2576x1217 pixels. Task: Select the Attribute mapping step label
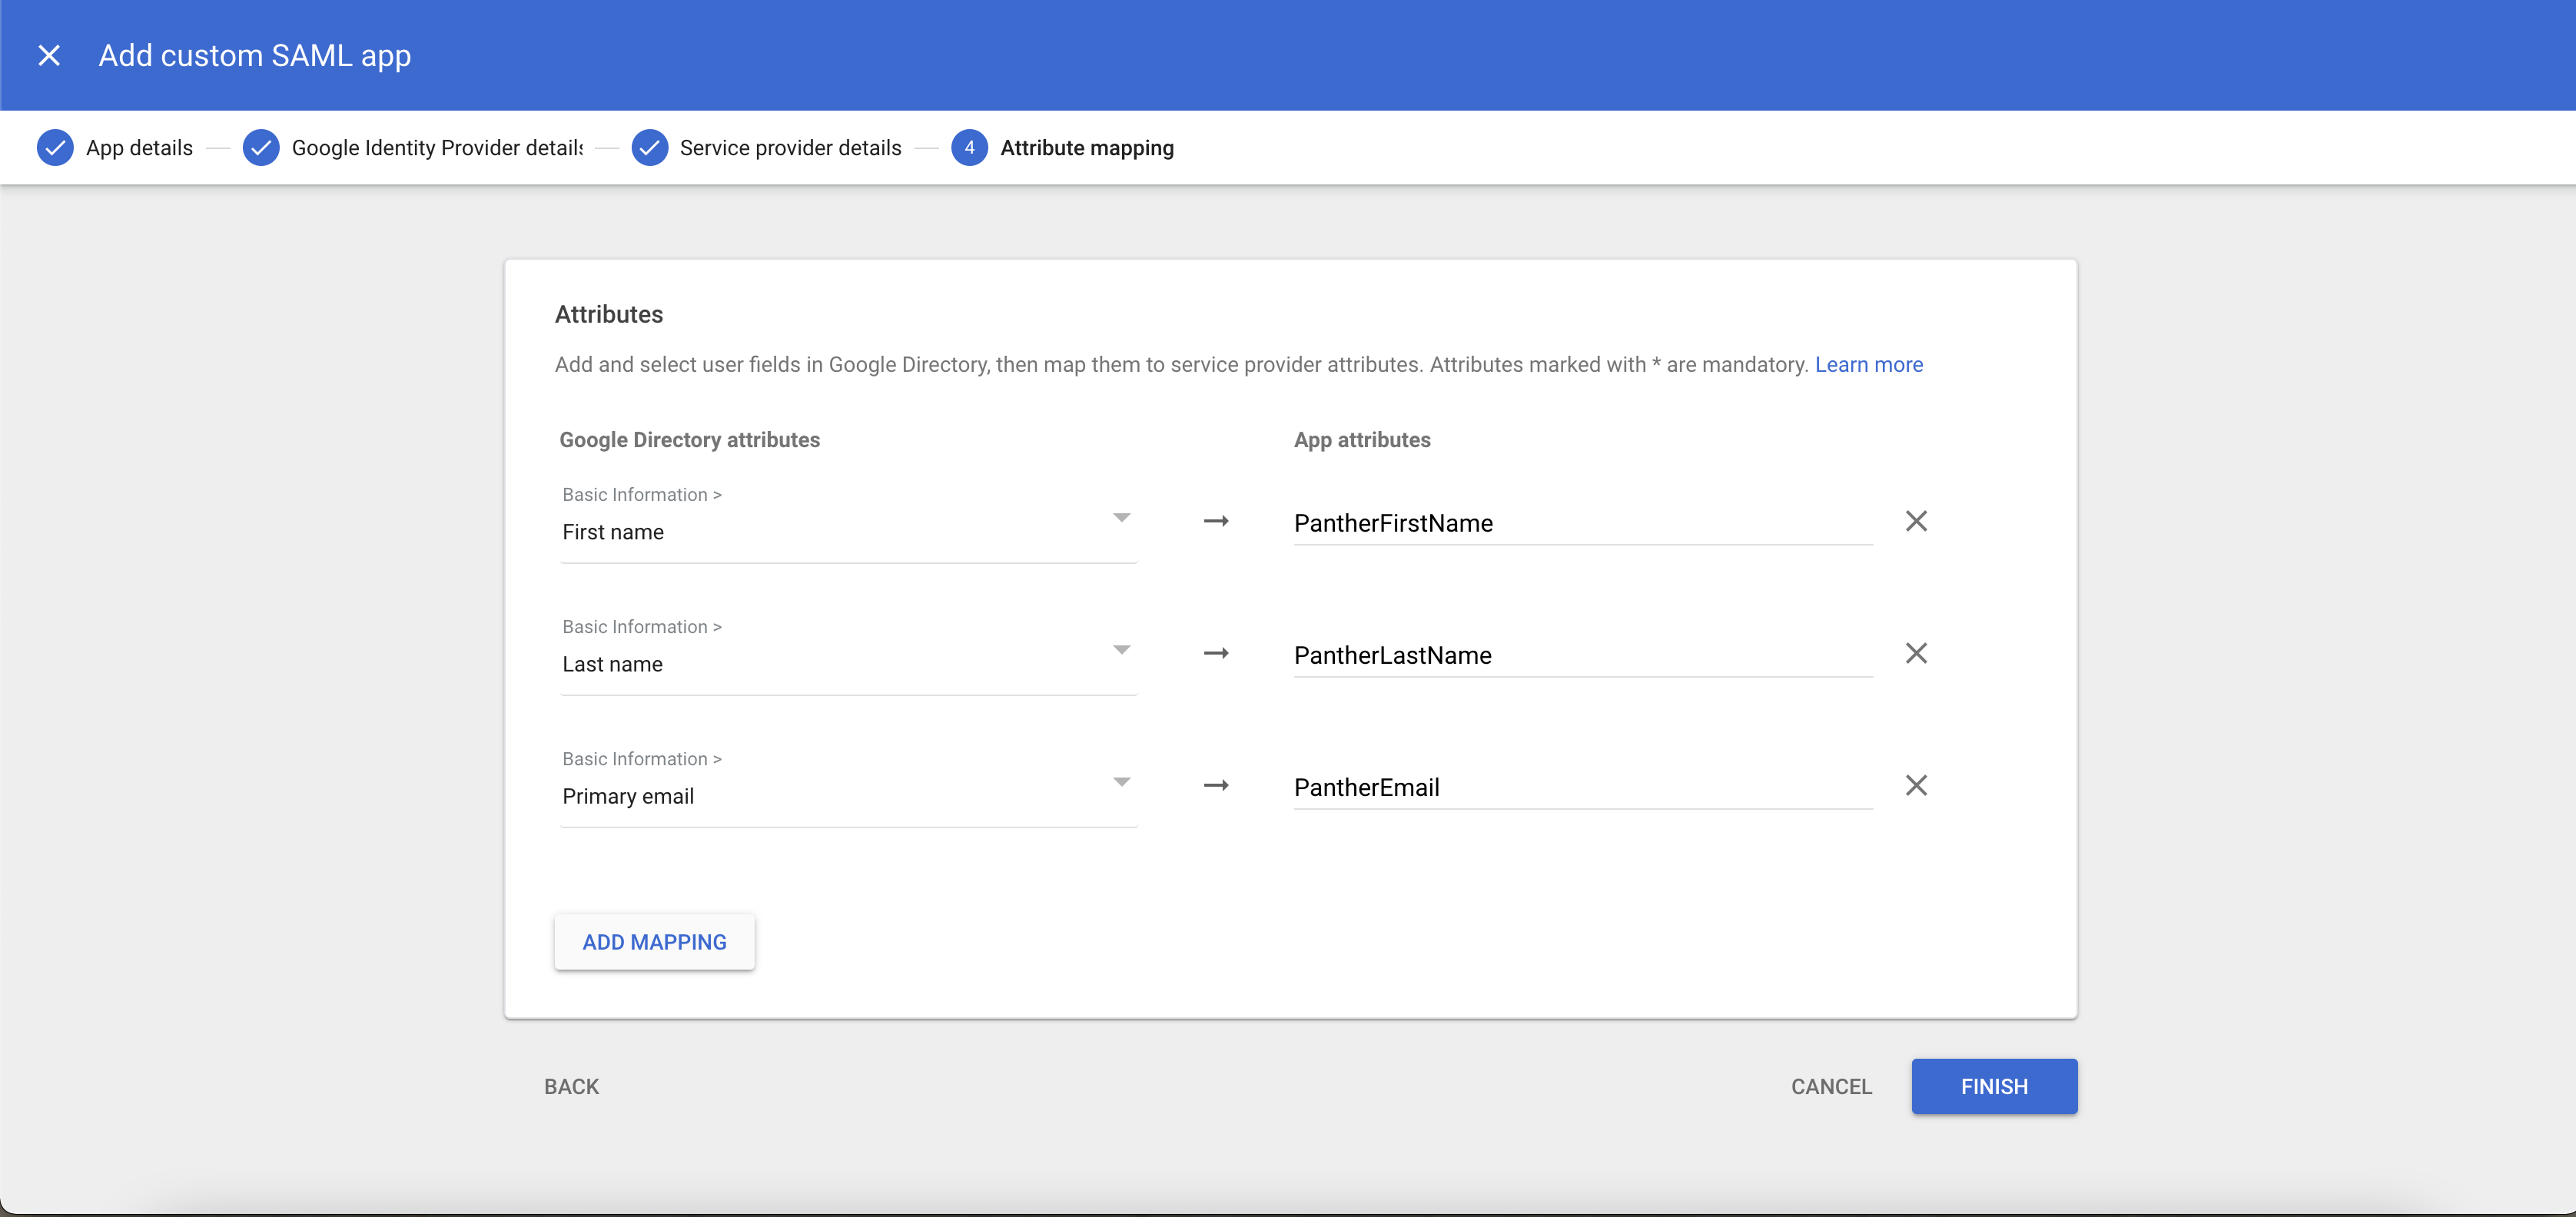pyautogui.click(x=1086, y=148)
